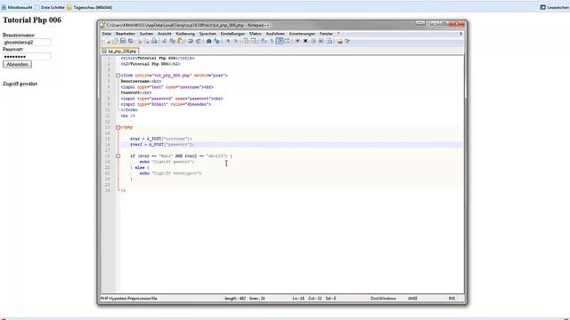Image resolution: width=570 pixels, height=320 pixels.
Task: Open the Makro menu
Action: pos(256,34)
